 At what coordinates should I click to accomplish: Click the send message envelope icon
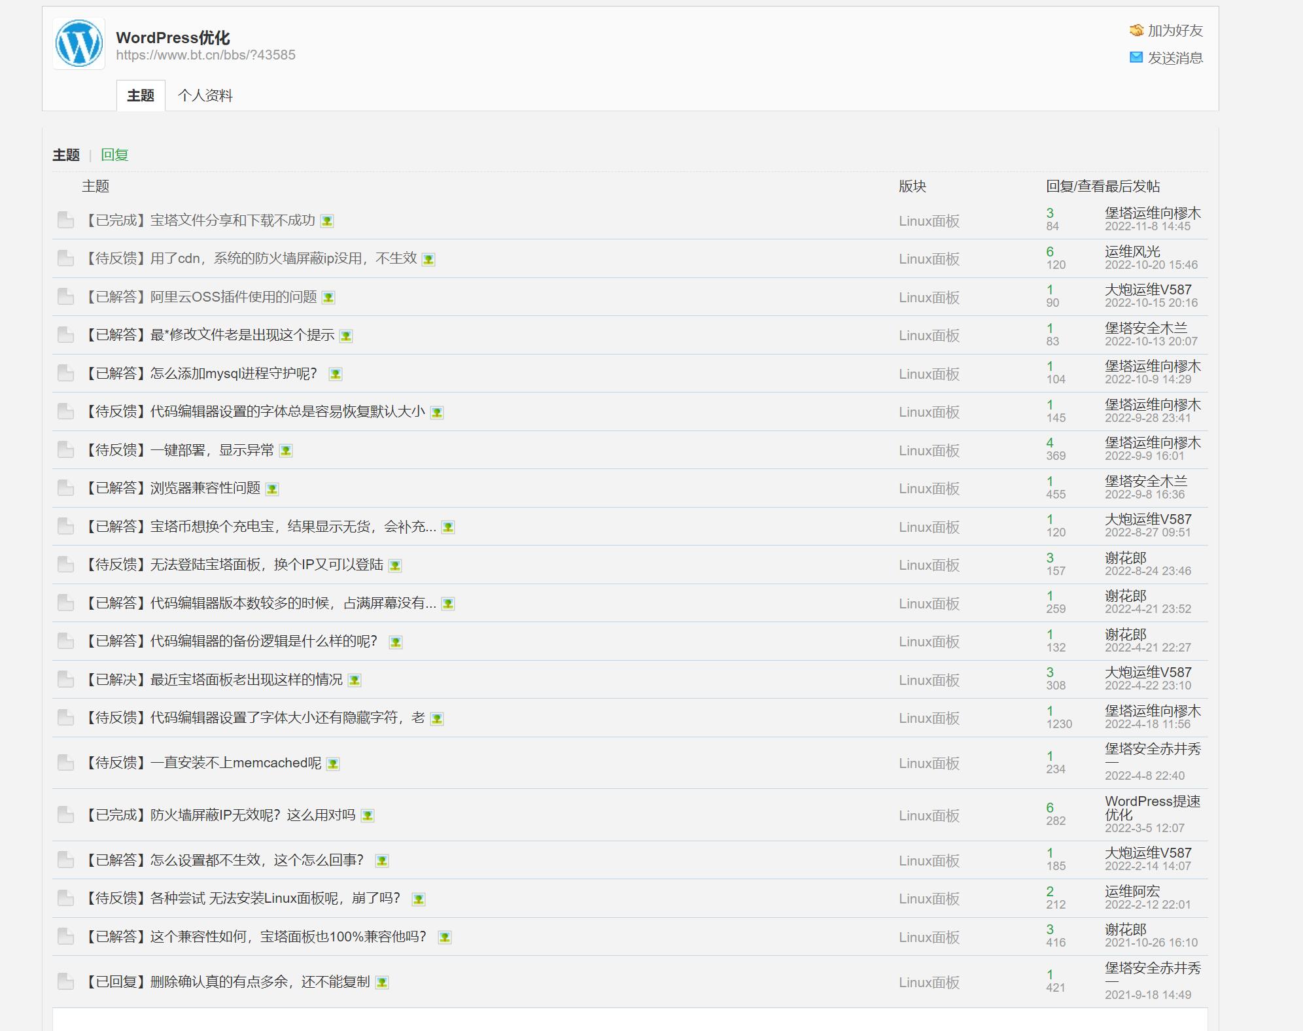1136,58
